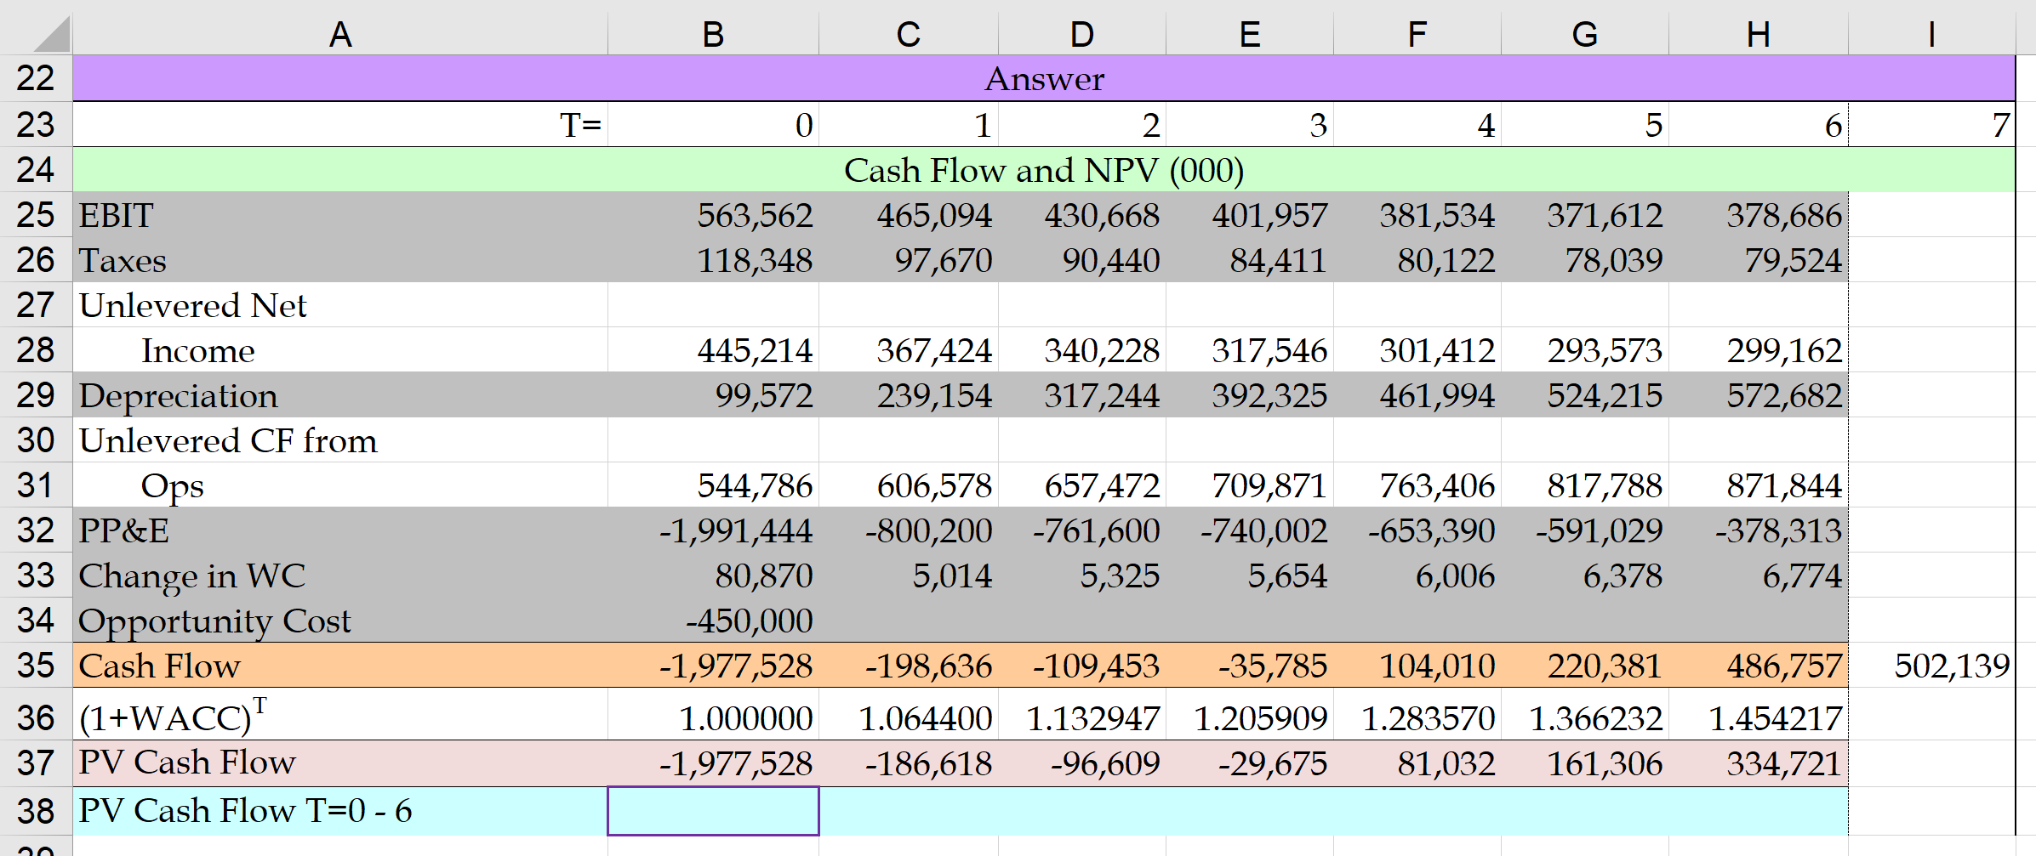Click PV Cash Flow value -186,618
This screenshot has width=2036, height=856.
tap(928, 763)
